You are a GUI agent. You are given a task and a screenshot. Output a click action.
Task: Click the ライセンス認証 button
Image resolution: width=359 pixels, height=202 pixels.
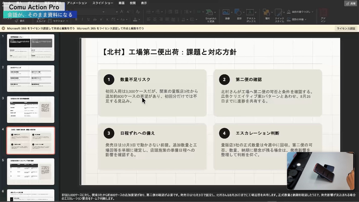[346, 28]
